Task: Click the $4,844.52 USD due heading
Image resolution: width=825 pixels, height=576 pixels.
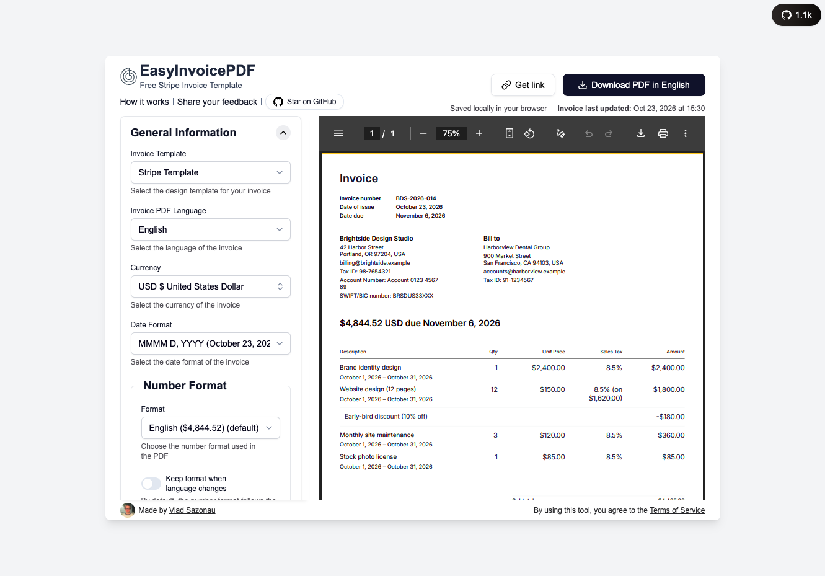Action: pyautogui.click(x=420, y=323)
